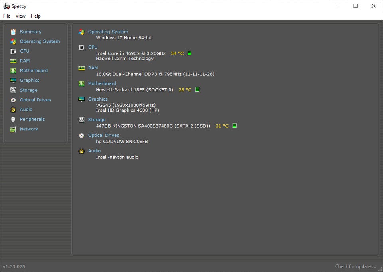Select Summary in the sidebar

coord(31,32)
